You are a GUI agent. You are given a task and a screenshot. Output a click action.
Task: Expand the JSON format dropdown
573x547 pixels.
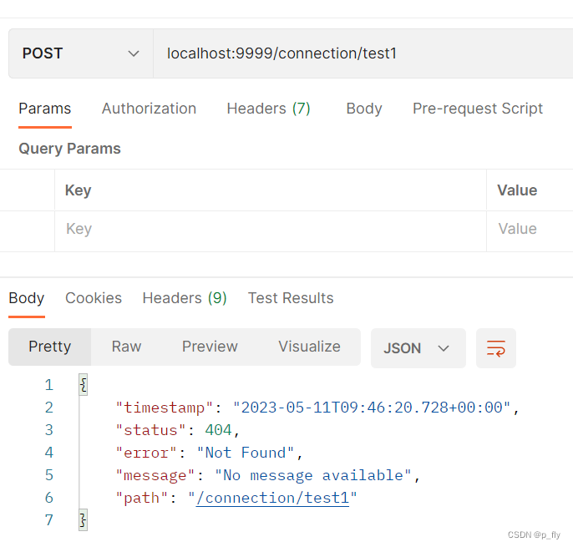point(418,348)
